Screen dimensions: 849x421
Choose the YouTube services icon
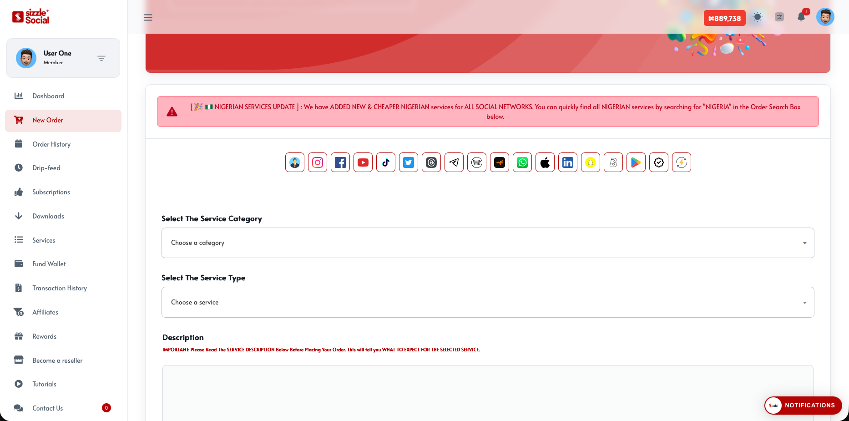363,162
